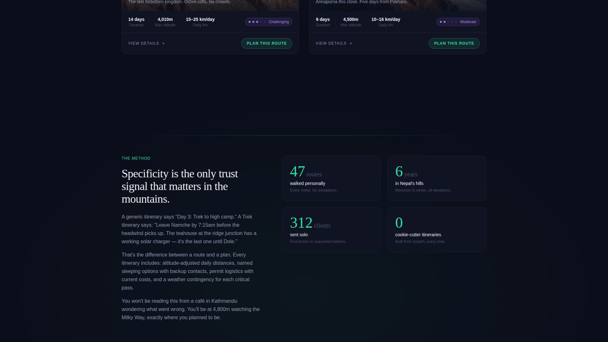Click 'PLAN THIS ROUTE' on the Annapurna card
Screen dimensions: 608x342
(x=454, y=43)
